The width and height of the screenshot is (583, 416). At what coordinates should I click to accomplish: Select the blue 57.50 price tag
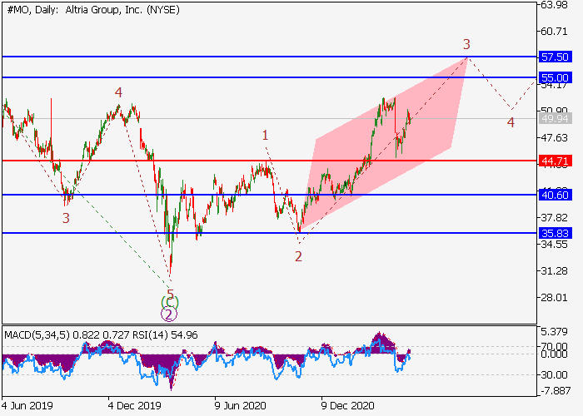pyautogui.click(x=556, y=57)
